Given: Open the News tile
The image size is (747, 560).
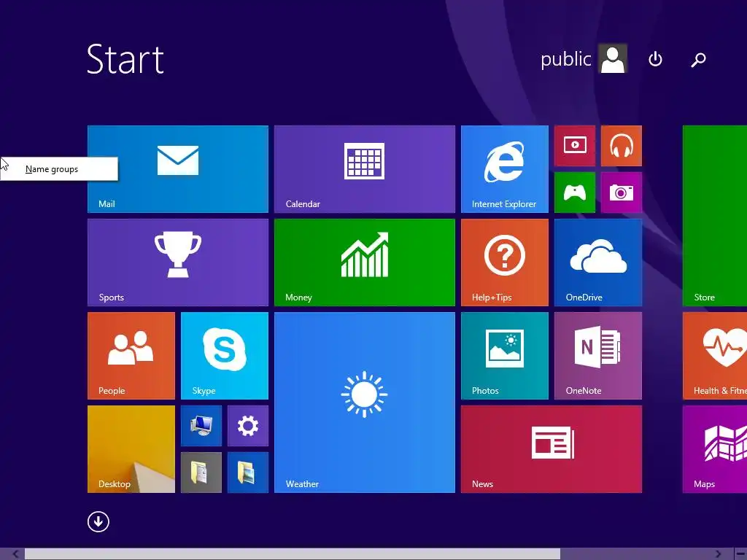Looking at the screenshot, I should click(x=551, y=449).
